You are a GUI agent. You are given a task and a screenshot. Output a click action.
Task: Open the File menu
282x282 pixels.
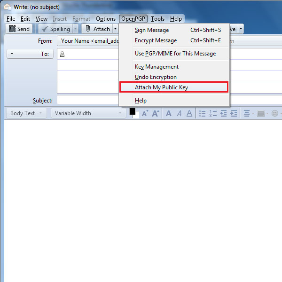(11, 19)
